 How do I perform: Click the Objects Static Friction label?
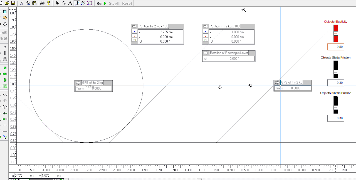tap(335, 58)
